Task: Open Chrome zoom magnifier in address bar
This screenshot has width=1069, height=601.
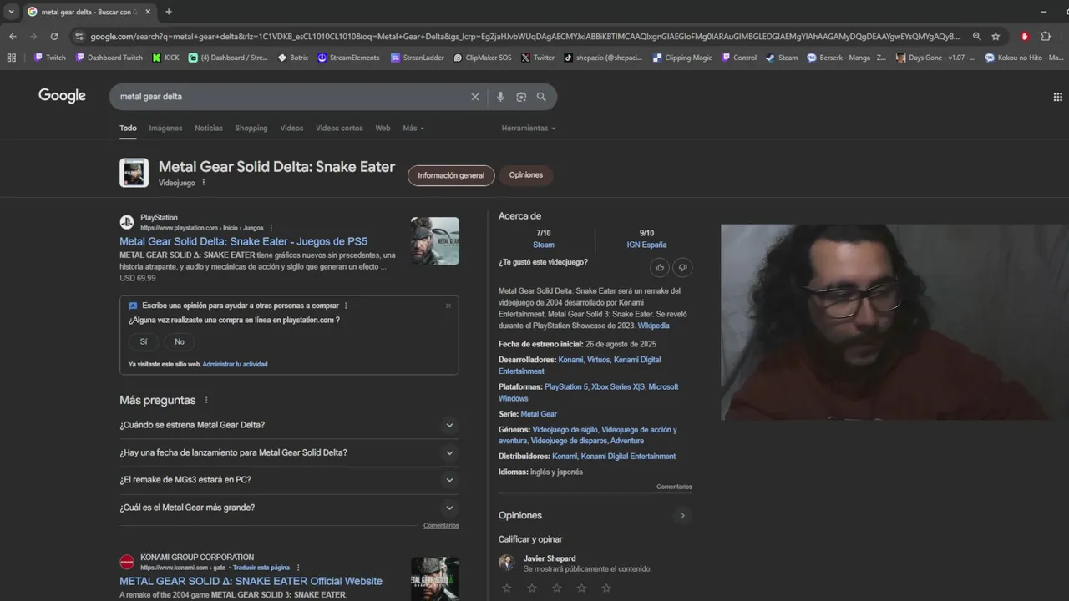Action: [976, 37]
